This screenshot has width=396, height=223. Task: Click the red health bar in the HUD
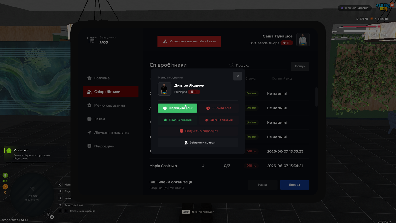pos(360,27)
